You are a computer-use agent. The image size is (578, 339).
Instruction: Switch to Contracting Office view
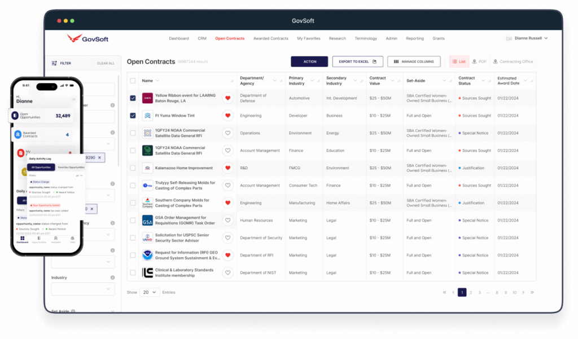513,61
